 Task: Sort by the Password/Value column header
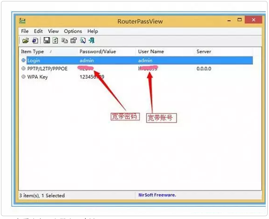coord(106,52)
